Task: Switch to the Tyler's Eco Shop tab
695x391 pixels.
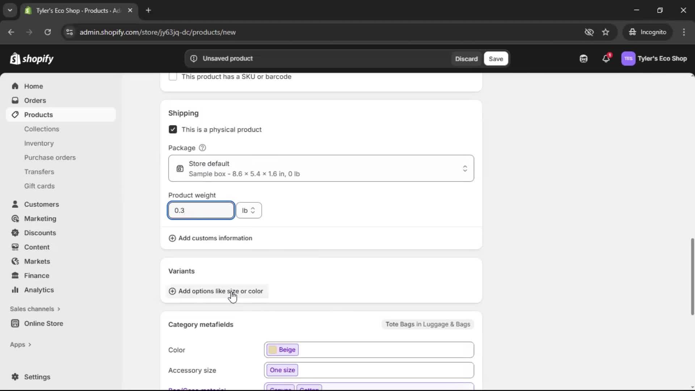Action: [72, 10]
